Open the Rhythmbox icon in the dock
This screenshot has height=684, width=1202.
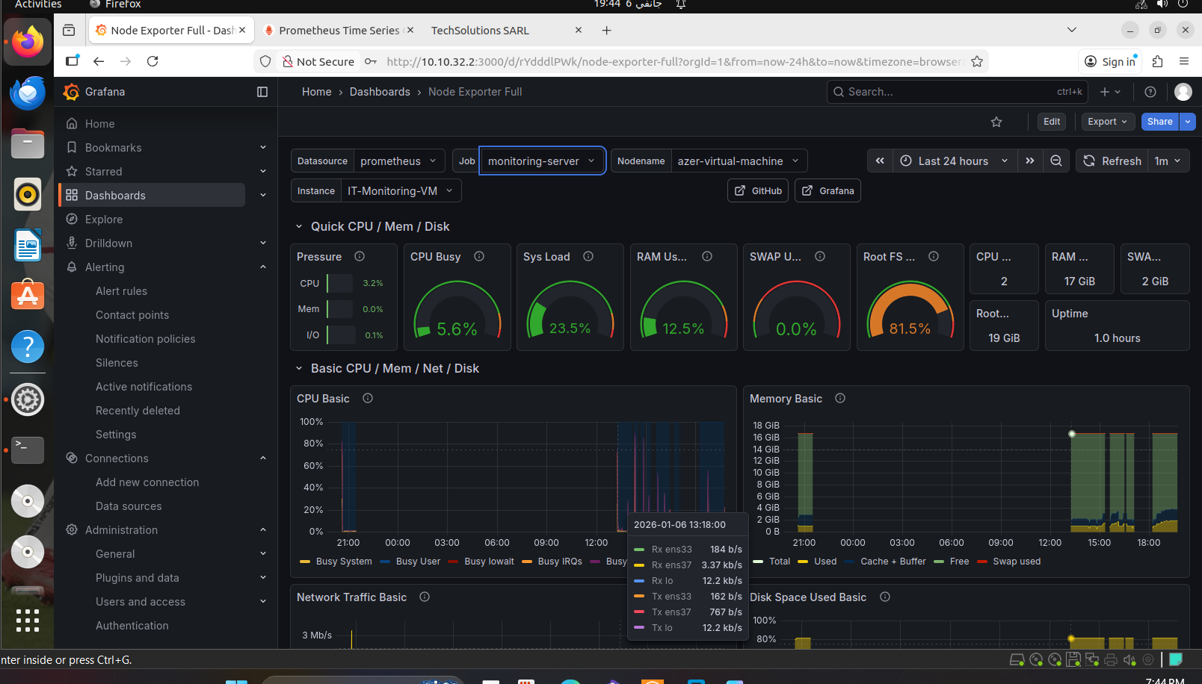point(28,194)
